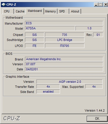Click the Manufacturer label

pyautogui.click(x=14, y=23)
